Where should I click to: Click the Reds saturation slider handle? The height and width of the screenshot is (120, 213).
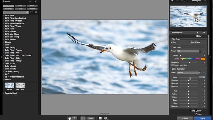click(x=188, y=91)
